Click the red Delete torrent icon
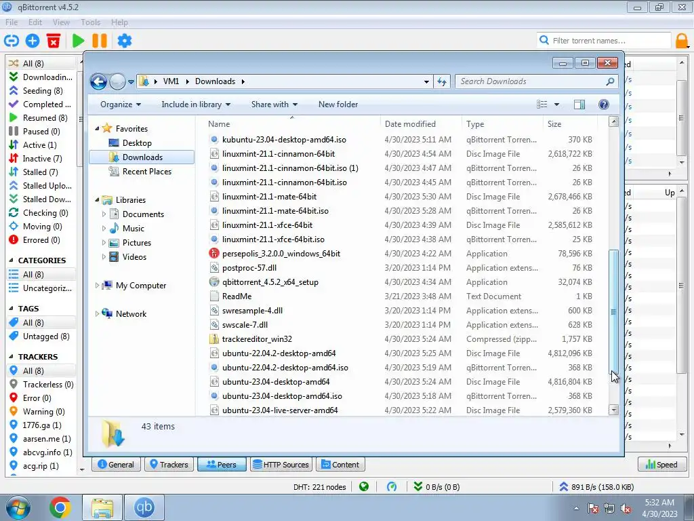 pyautogui.click(x=54, y=41)
